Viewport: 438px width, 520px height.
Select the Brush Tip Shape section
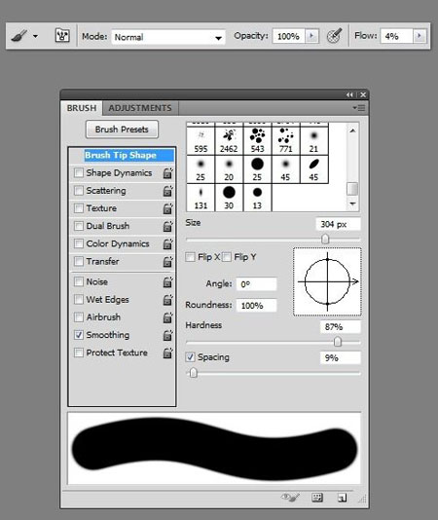[129, 155]
